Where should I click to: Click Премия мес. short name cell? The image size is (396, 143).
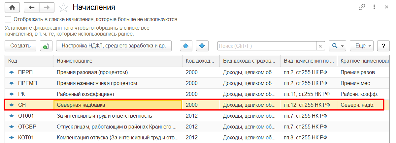[x=363, y=83]
